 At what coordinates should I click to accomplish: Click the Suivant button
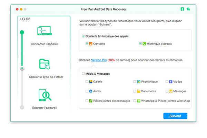[x=175, y=116]
